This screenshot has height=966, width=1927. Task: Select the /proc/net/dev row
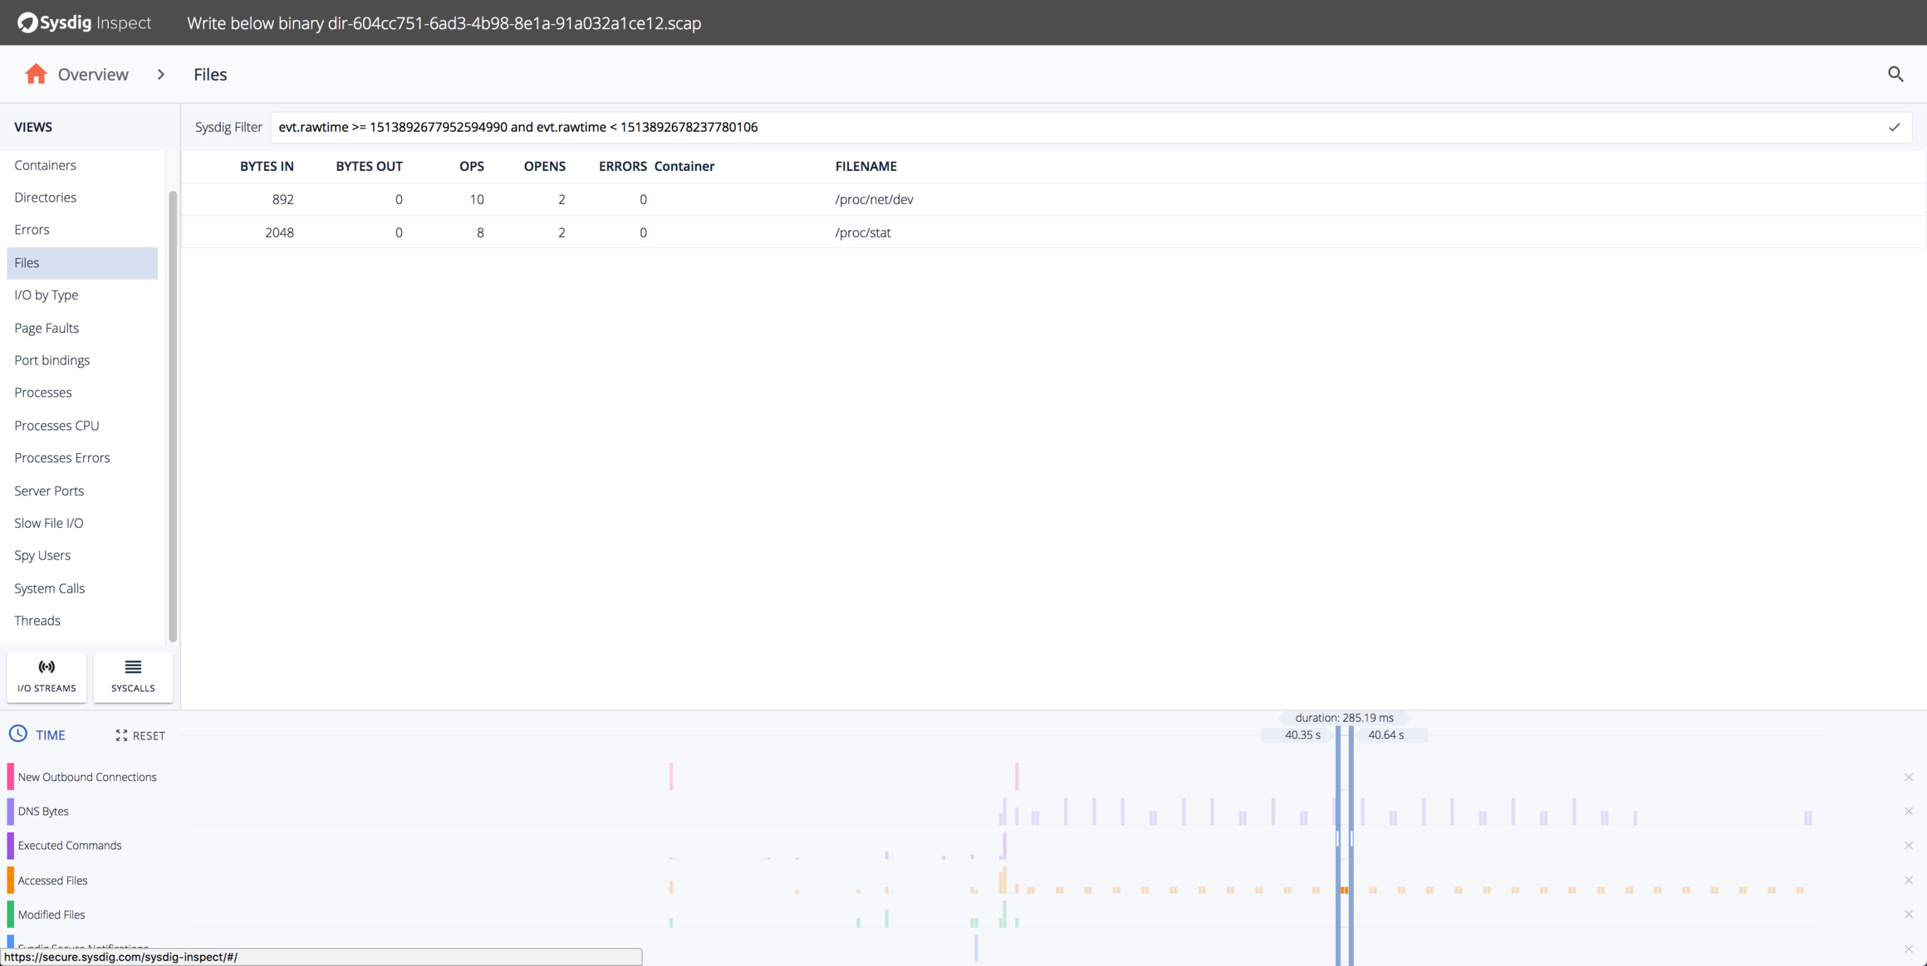(x=1053, y=199)
